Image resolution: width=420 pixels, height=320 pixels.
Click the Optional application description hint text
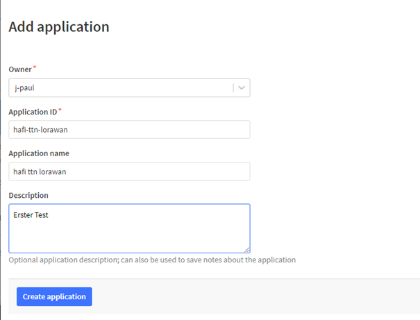[x=152, y=260]
